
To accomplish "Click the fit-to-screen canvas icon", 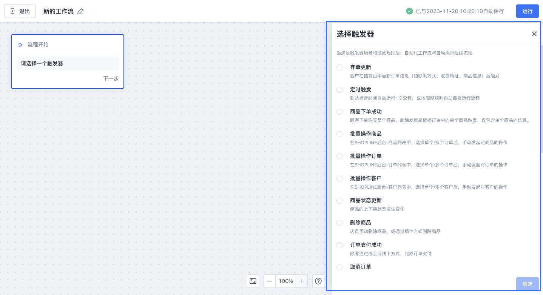I will (x=253, y=281).
